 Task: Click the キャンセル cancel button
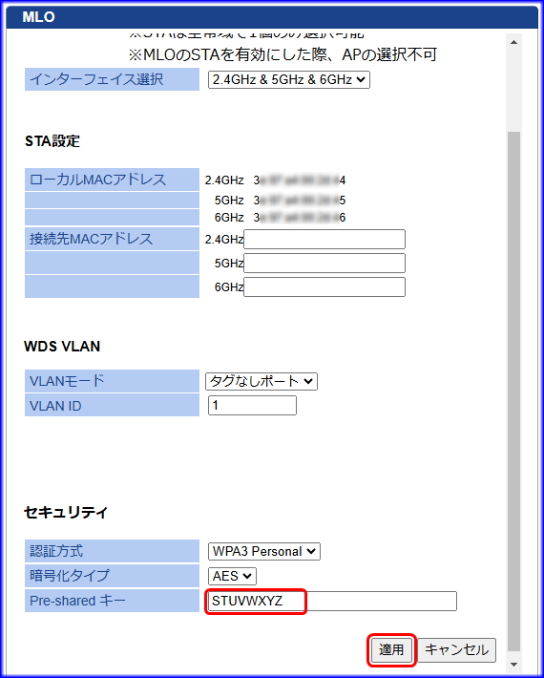point(457,649)
